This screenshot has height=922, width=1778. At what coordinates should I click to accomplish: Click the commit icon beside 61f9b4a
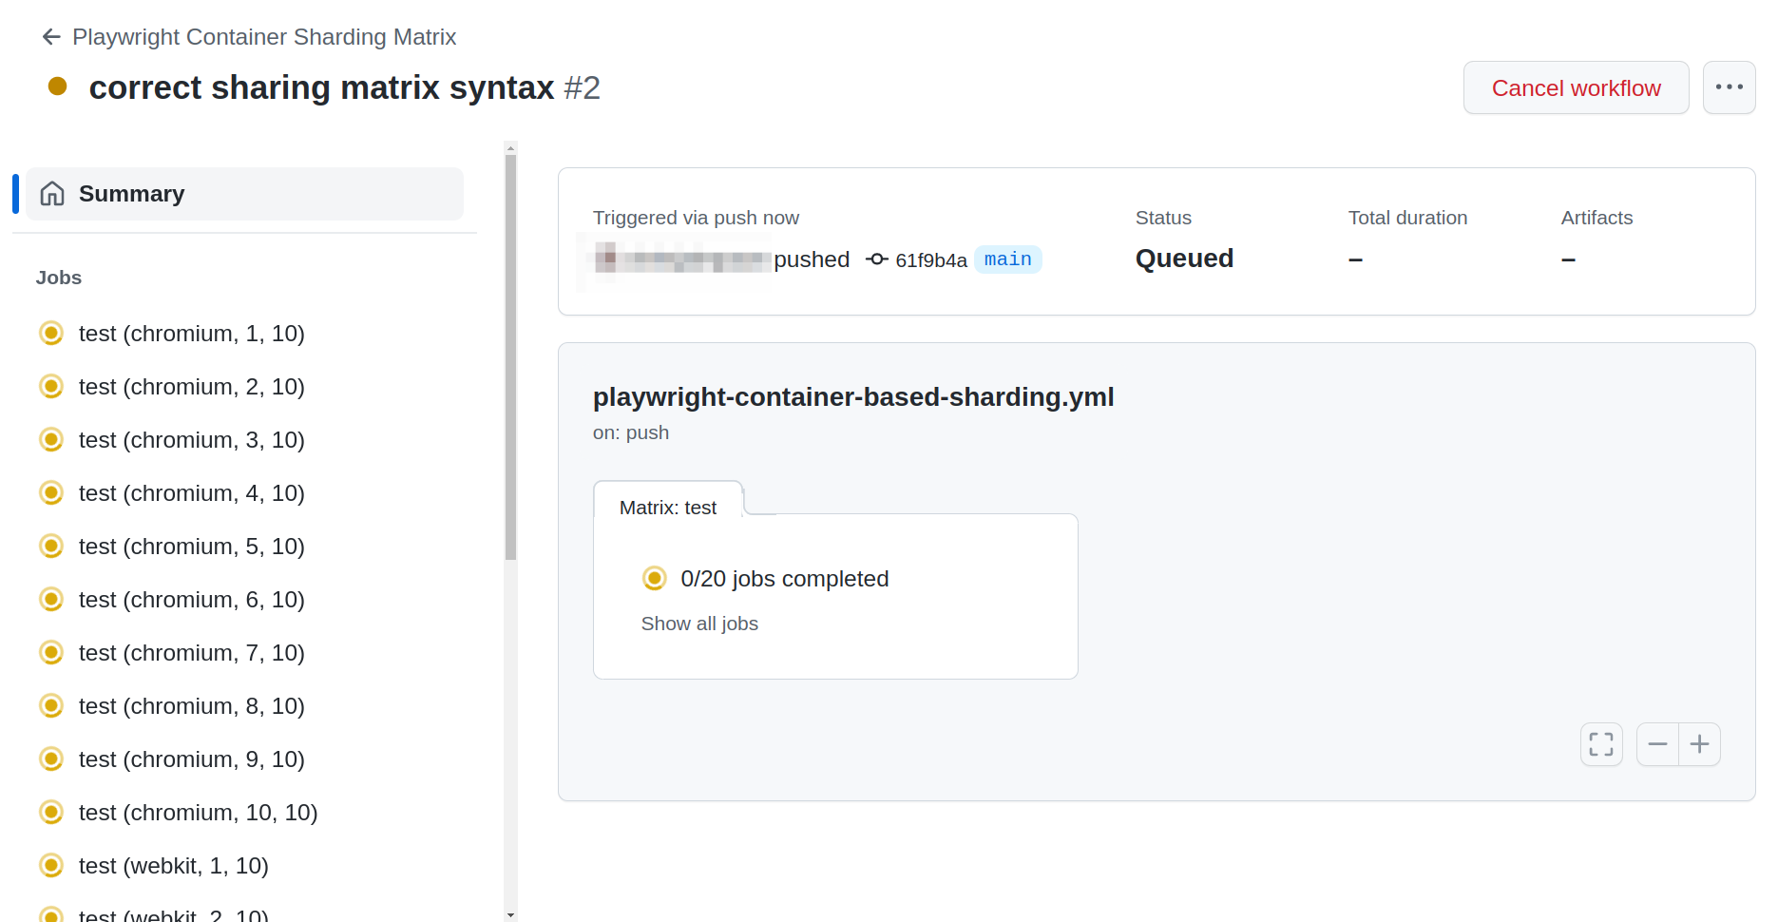pos(877,259)
